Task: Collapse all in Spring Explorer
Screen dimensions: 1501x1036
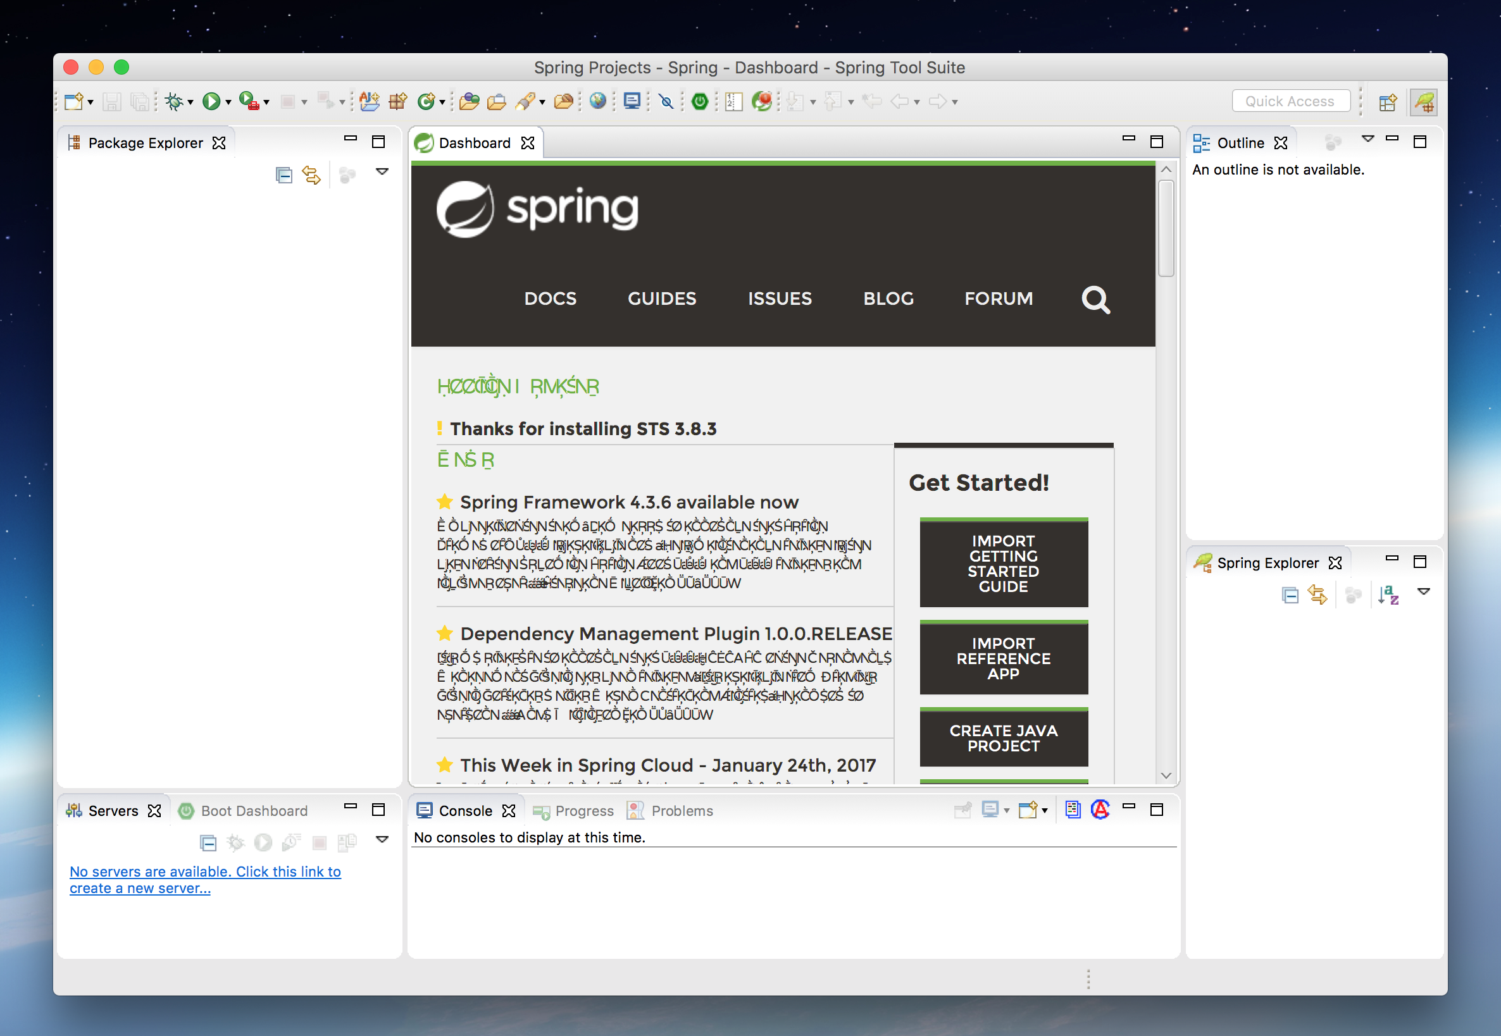Action: [1290, 595]
